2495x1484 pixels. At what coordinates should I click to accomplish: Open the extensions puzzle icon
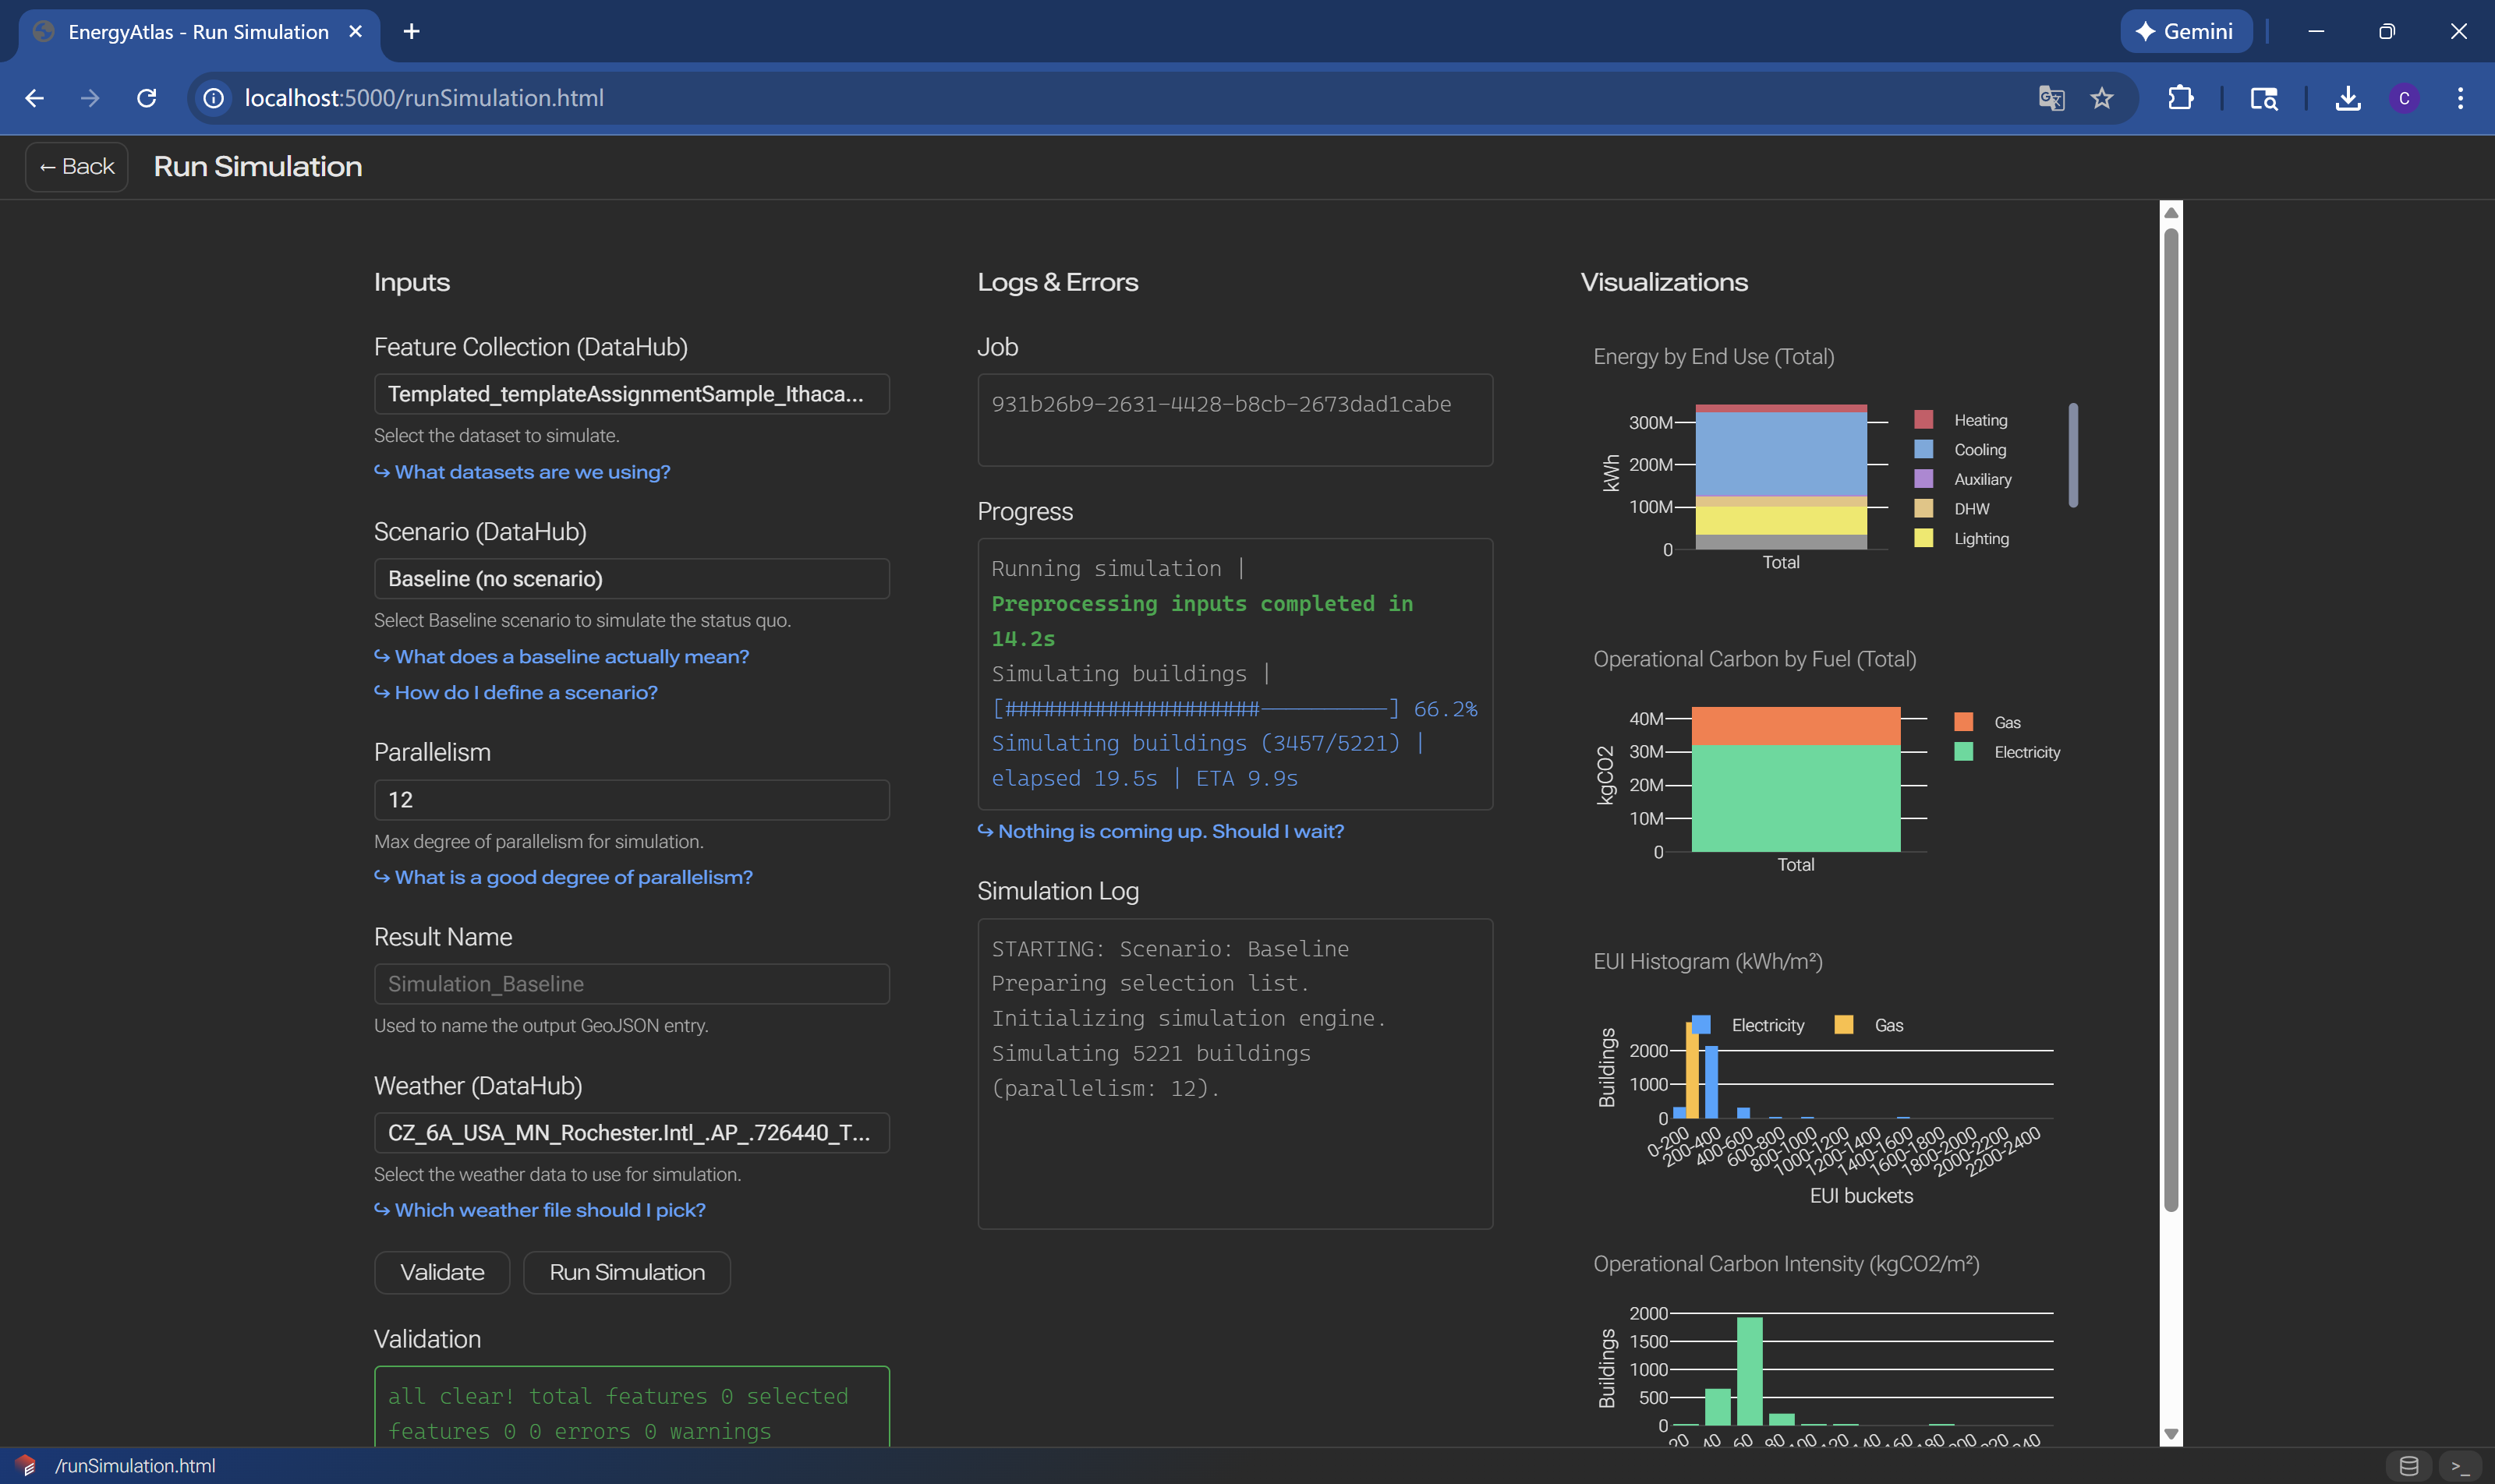(2180, 98)
